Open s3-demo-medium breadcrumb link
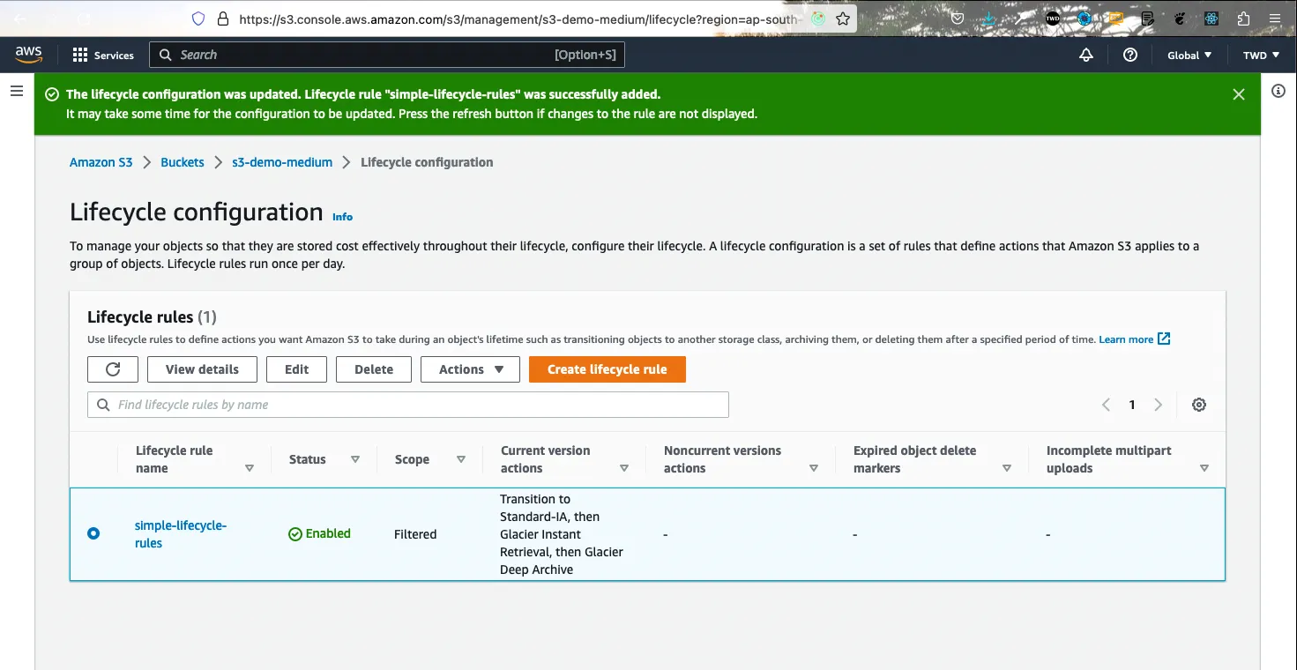Viewport: 1297px width, 670px height. [282, 162]
